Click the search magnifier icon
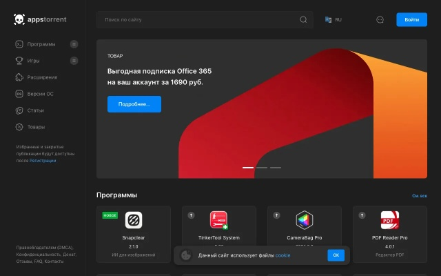The image size is (441, 276). click(303, 19)
